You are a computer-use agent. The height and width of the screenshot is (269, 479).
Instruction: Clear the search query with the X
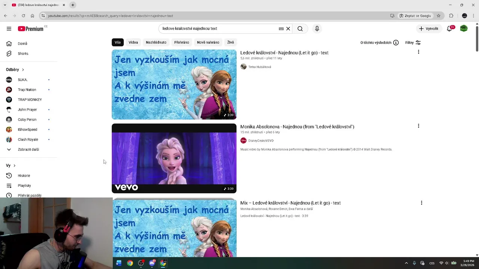tap(288, 29)
